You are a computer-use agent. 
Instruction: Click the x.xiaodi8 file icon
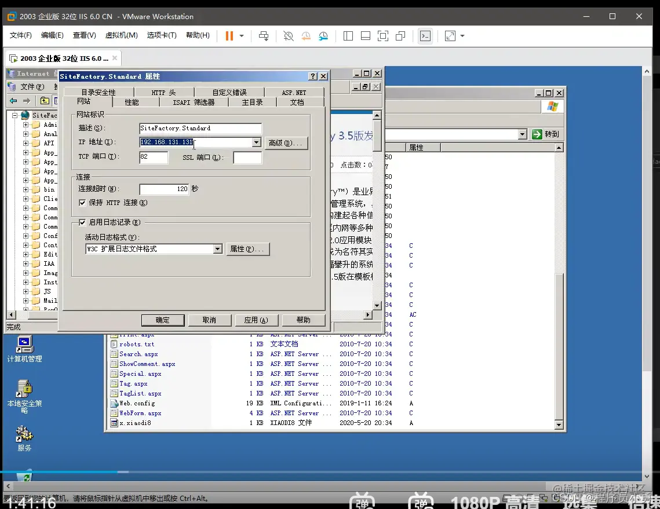pyautogui.click(x=114, y=423)
